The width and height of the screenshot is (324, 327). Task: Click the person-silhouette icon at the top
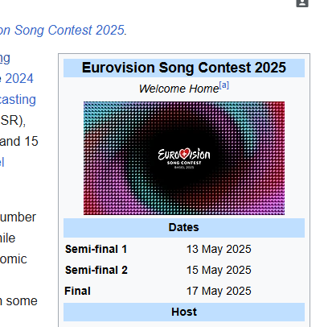pos(302,3)
